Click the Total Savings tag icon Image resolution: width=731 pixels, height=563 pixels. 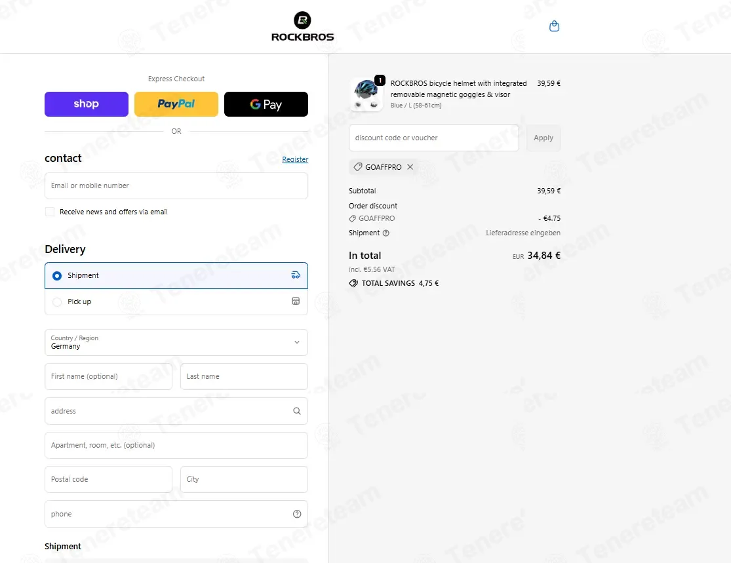(353, 283)
